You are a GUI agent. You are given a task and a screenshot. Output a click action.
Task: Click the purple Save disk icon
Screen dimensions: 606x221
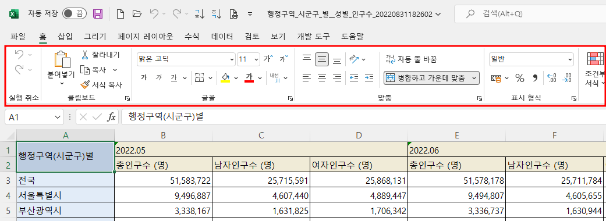(x=98, y=15)
